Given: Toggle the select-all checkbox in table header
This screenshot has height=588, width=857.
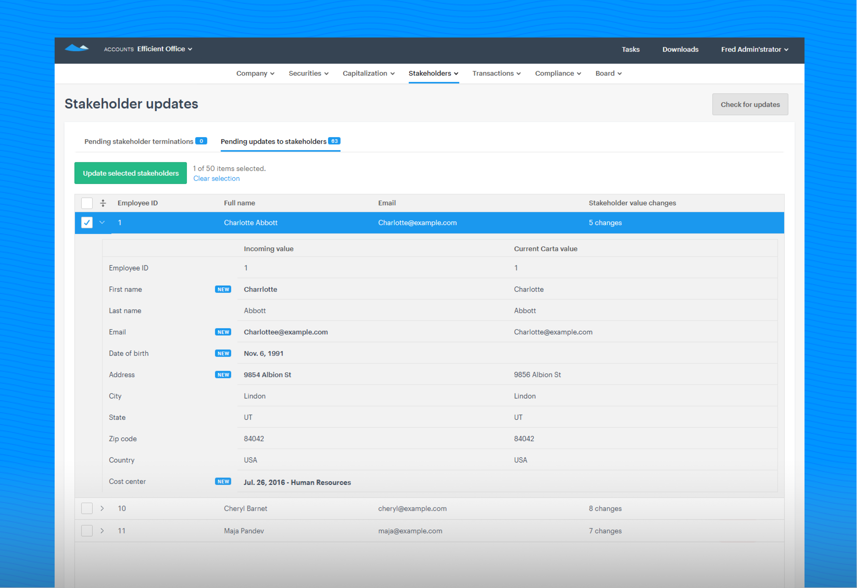Looking at the screenshot, I should point(87,203).
